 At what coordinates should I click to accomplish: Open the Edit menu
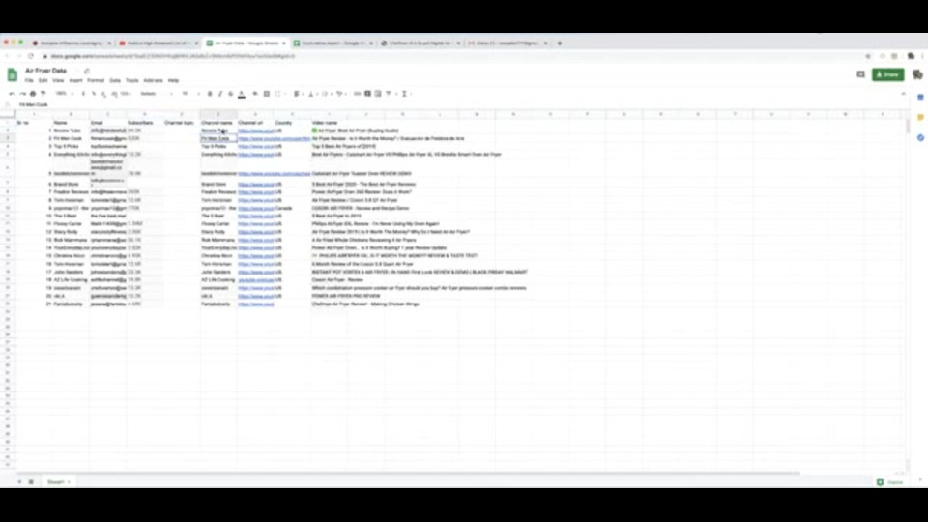[x=43, y=80]
